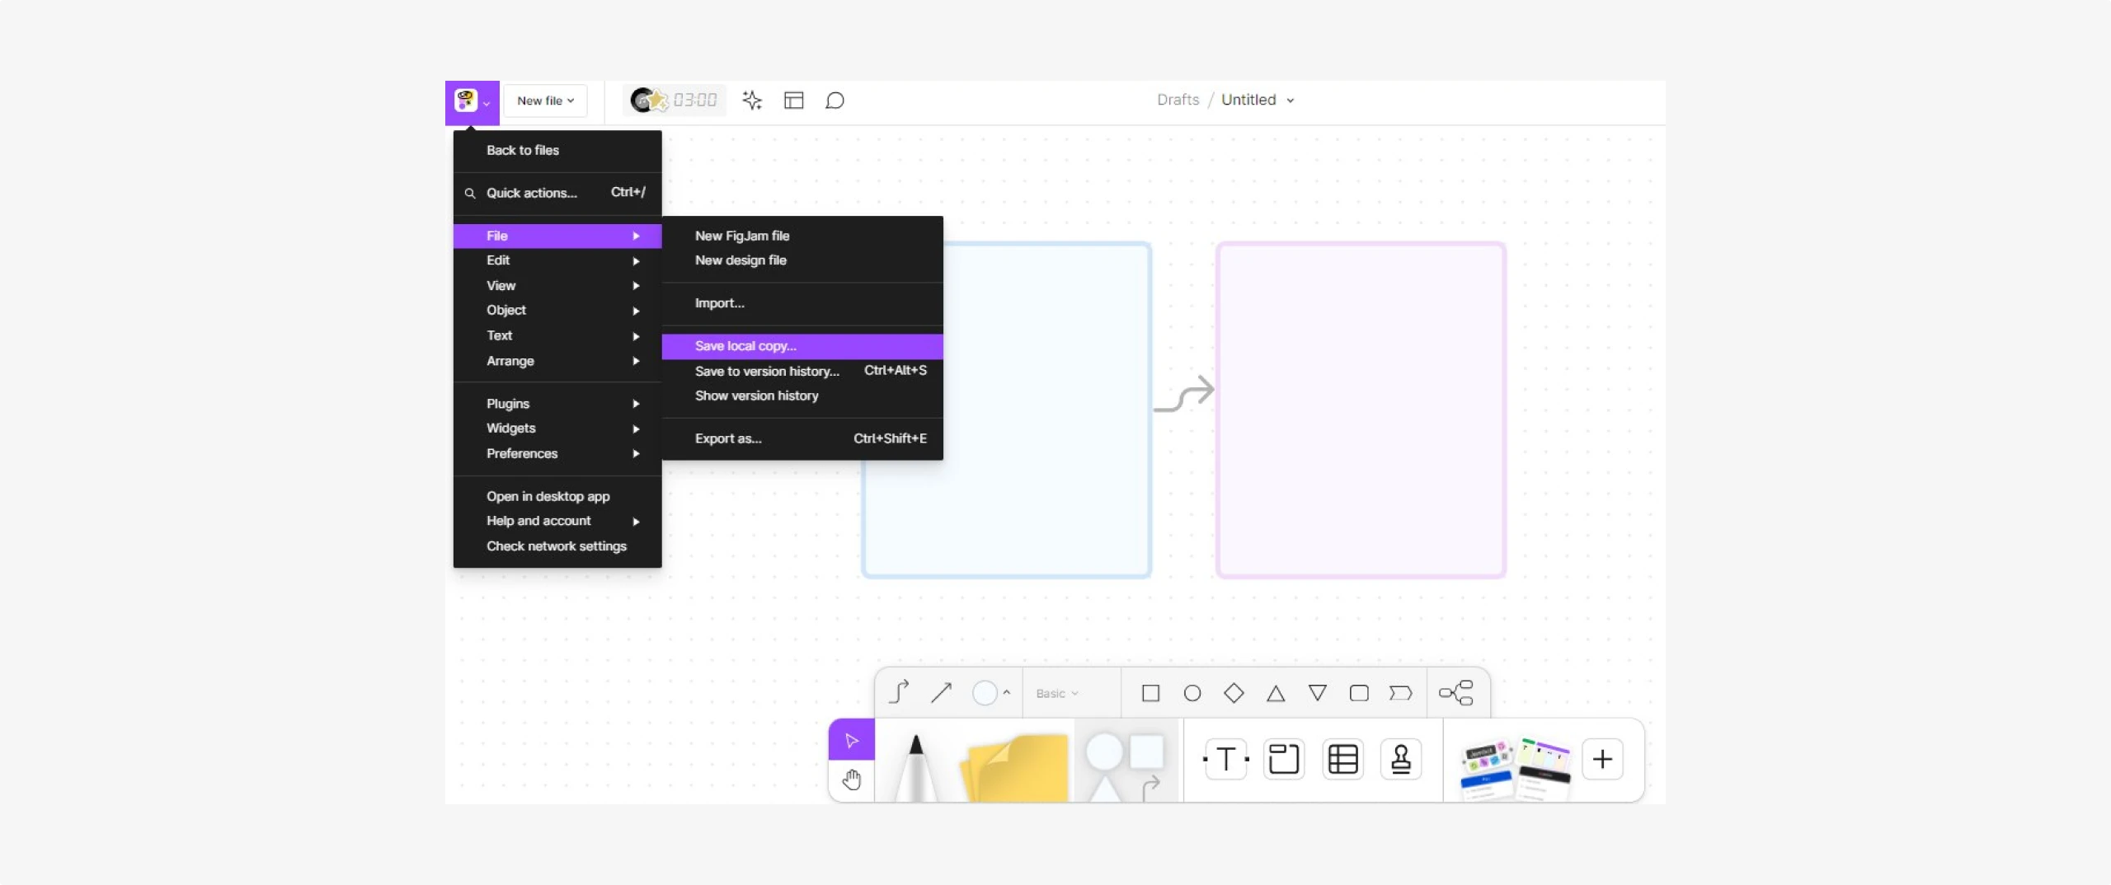Expand the Edit submenu
The height and width of the screenshot is (885, 2111).
tap(557, 260)
